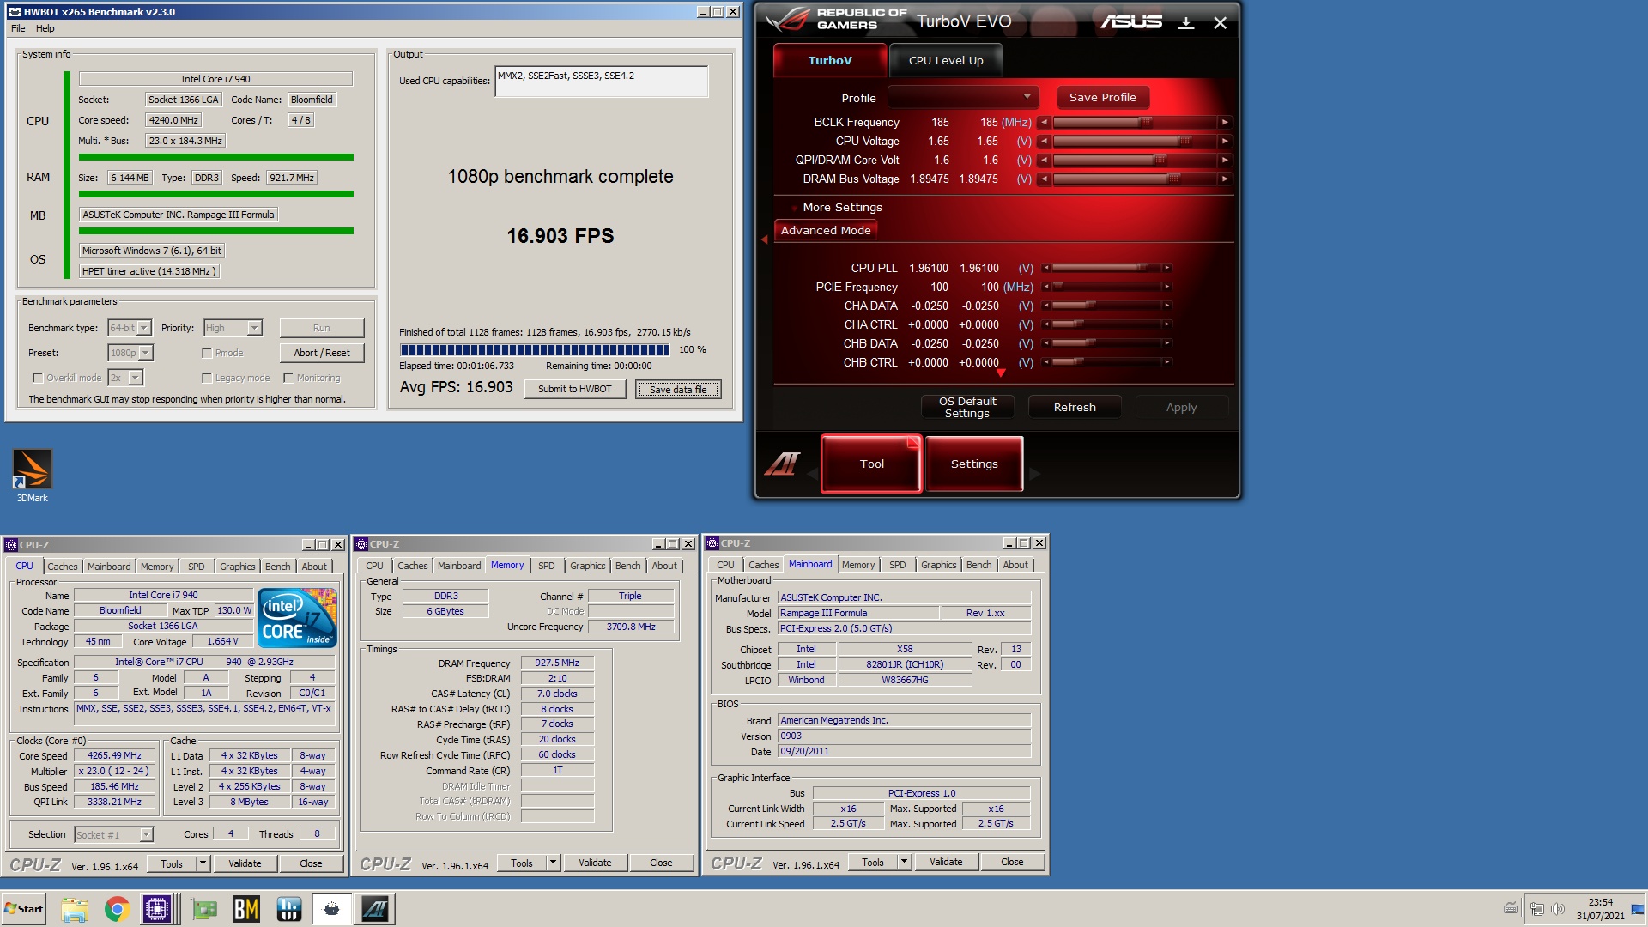Launch Google Chrome from the taskbar
This screenshot has width=1648, height=927.
[x=118, y=909]
